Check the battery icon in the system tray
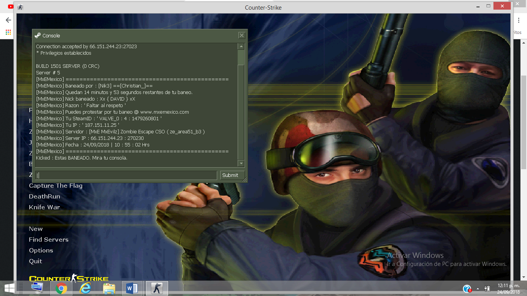 click(x=487, y=289)
